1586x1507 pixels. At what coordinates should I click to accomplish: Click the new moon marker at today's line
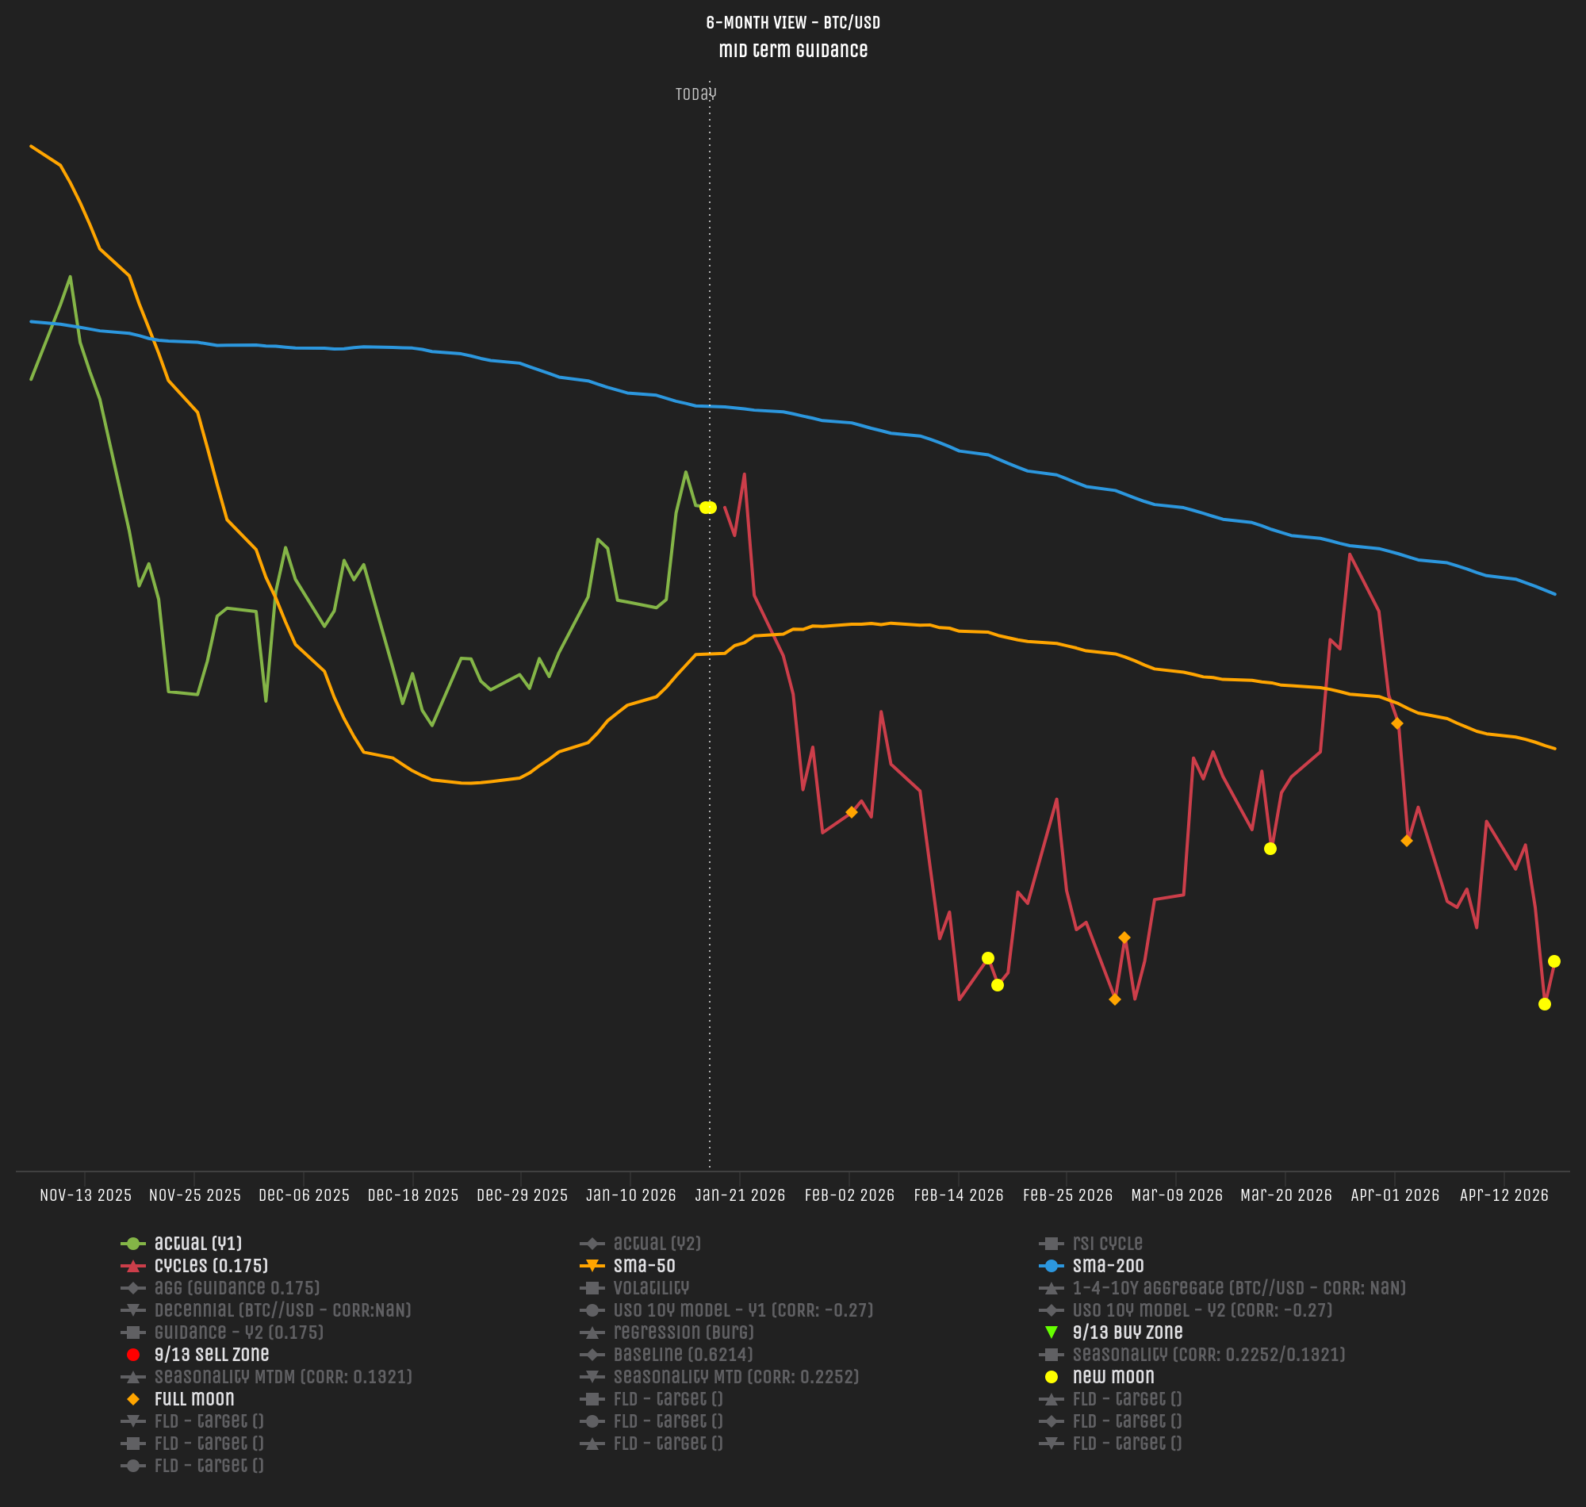pyautogui.click(x=707, y=508)
